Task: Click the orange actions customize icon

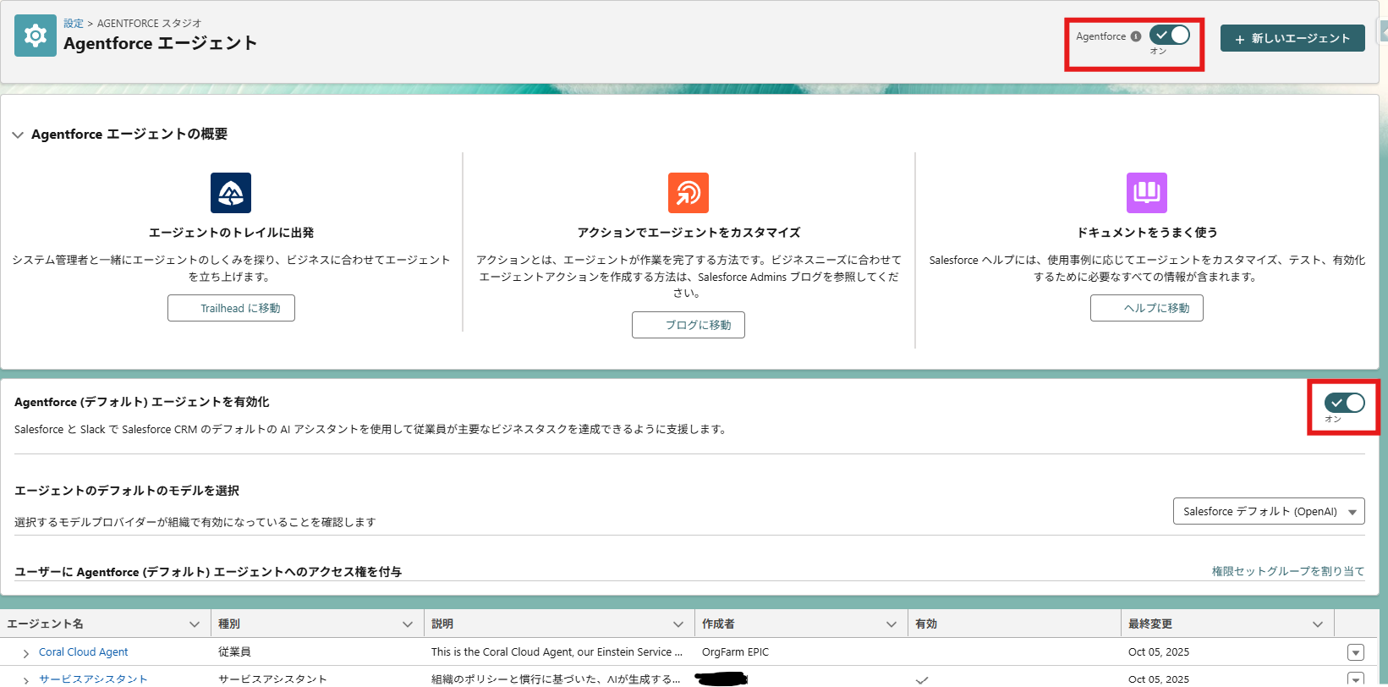Action: coord(688,193)
